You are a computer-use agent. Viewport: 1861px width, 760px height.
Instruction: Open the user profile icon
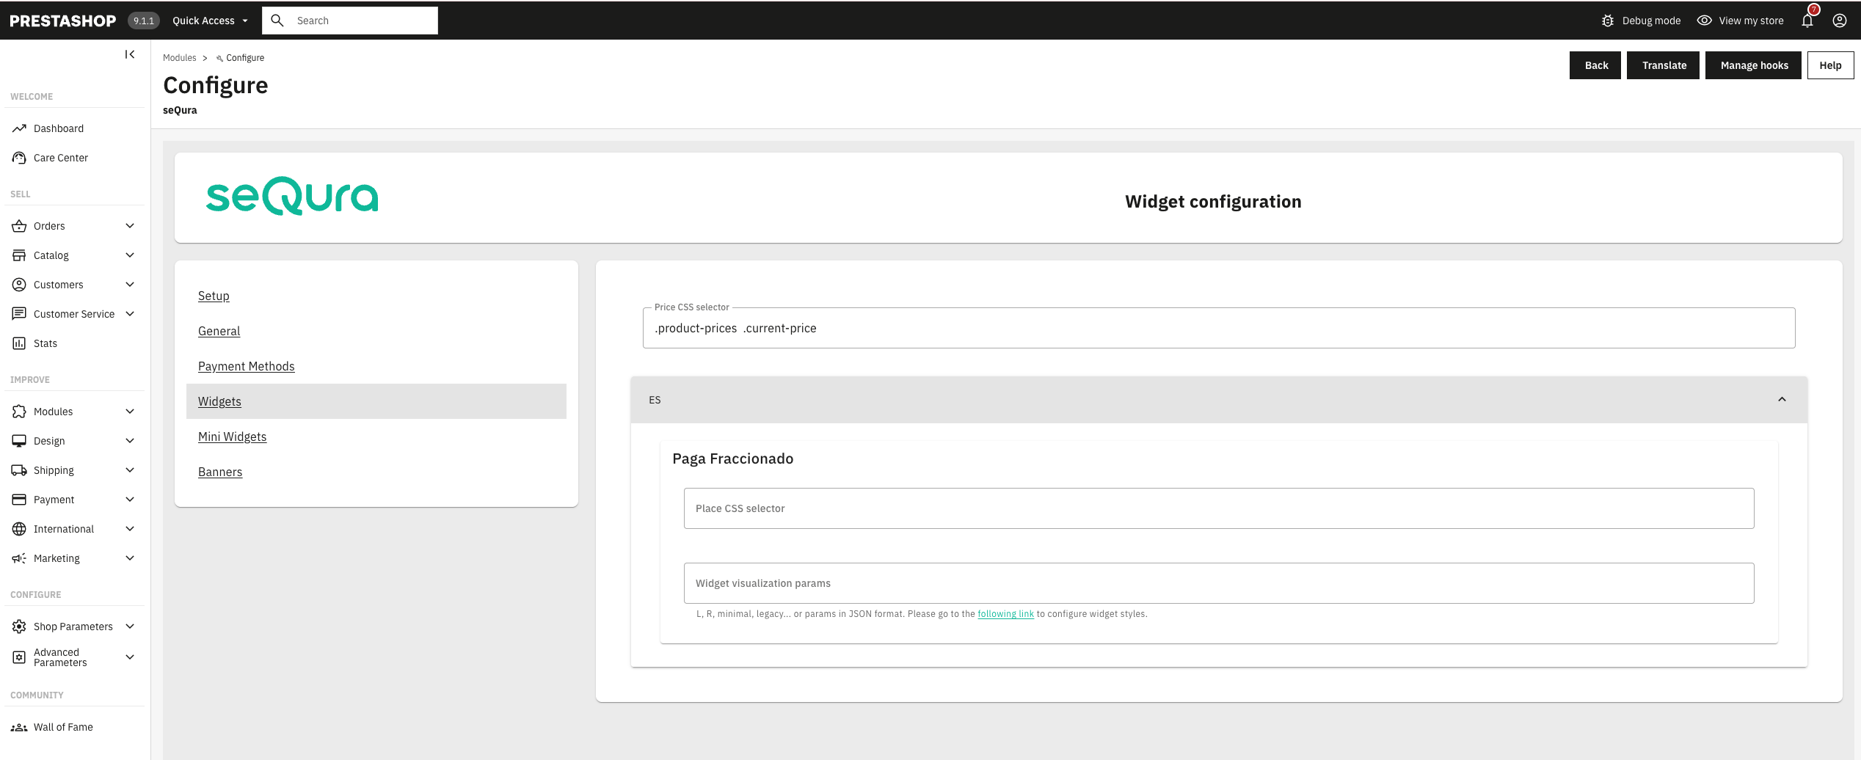(1840, 21)
